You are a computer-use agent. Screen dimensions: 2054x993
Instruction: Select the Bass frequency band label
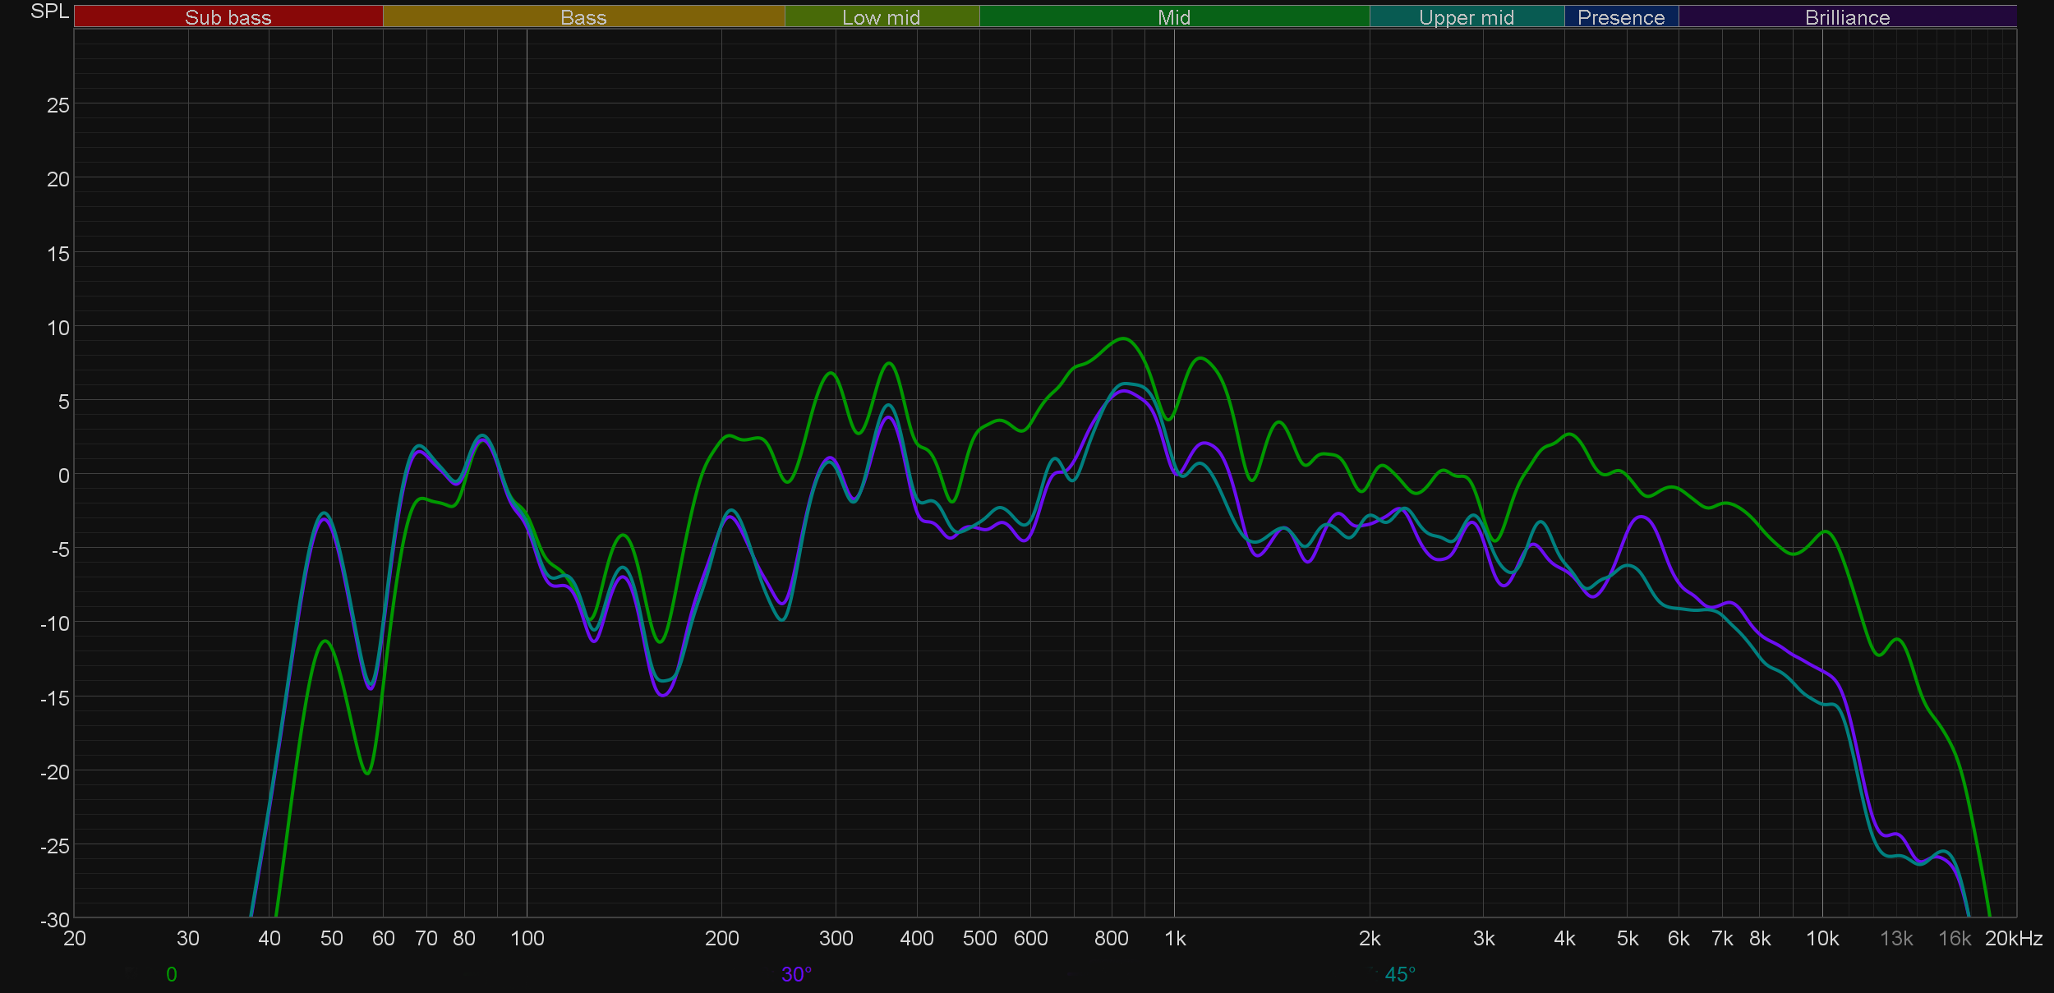click(x=583, y=16)
